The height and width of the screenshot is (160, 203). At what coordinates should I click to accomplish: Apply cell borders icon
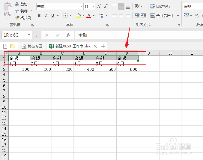(x=65, y=16)
